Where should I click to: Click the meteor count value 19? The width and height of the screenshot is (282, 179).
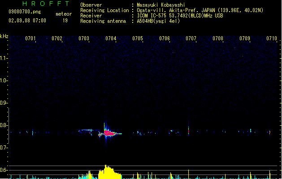65,21
